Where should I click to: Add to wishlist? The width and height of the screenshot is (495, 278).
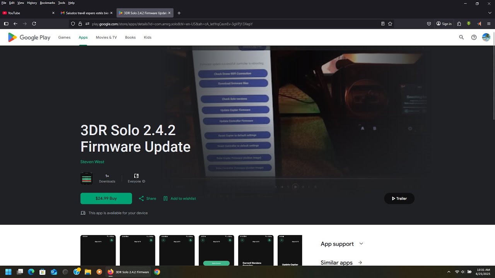[179, 198]
